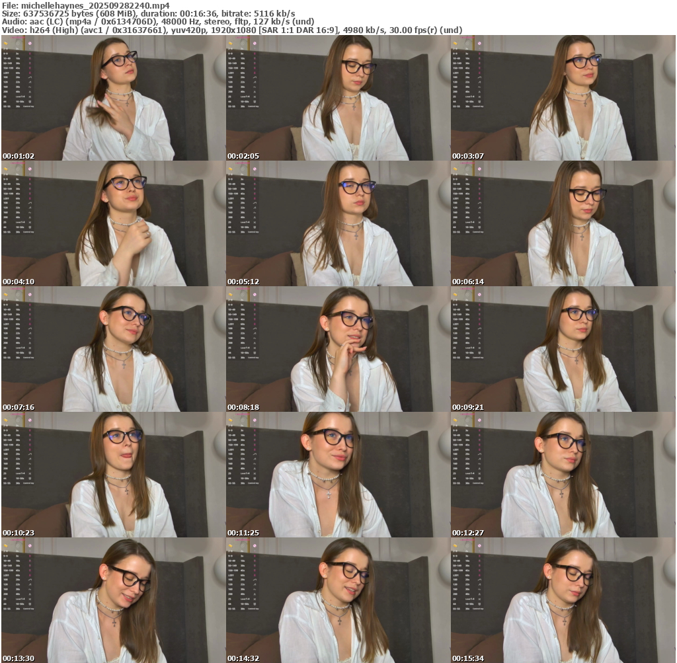
Task: Select the frame stamped 00:11:25
Action: 338,475
